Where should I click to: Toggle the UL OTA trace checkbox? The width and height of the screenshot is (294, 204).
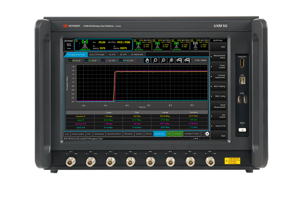tap(121, 61)
